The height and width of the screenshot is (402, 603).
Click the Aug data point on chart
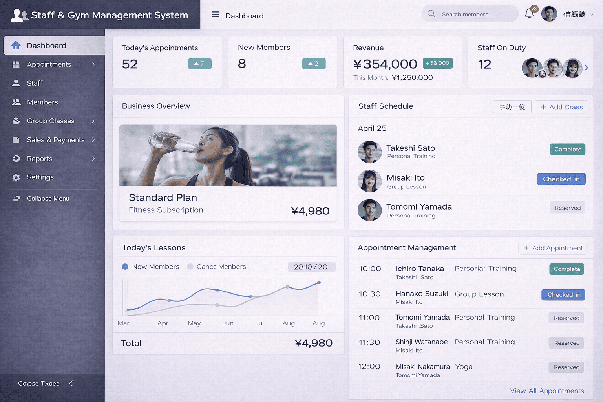coord(287,287)
